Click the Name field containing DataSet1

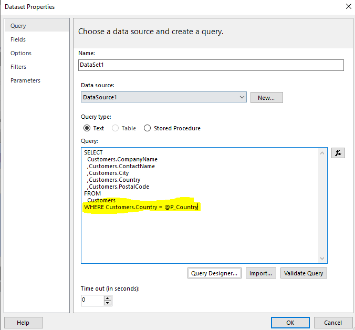[x=211, y=65]
